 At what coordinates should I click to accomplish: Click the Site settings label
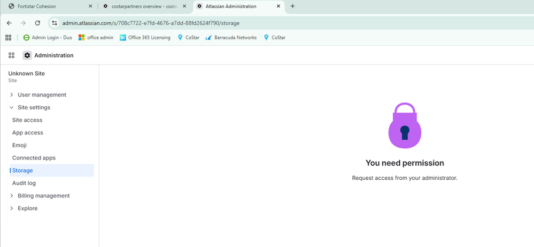point(34,107)
